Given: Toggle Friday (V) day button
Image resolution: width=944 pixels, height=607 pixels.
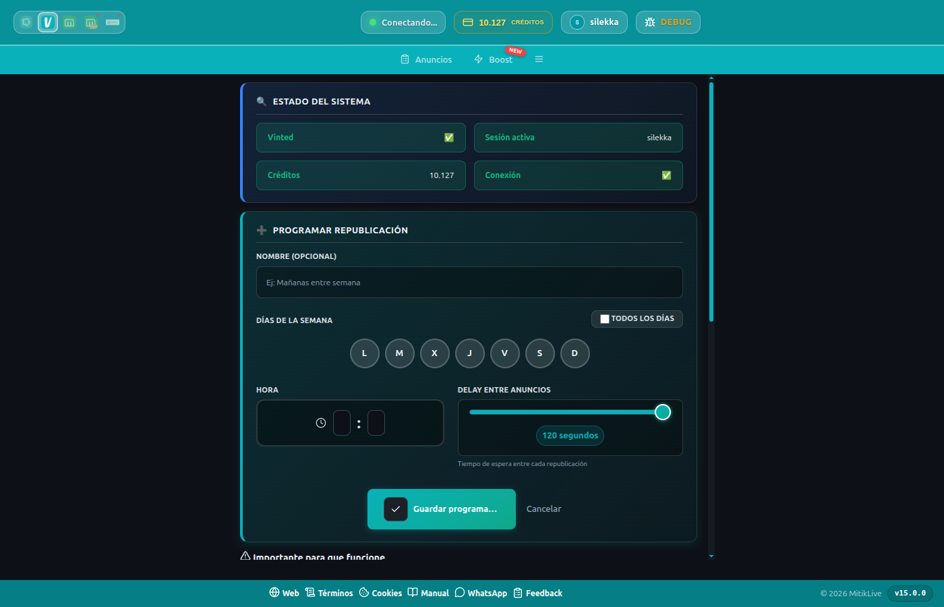Looking at the screenshot, I should pos(505,353).
